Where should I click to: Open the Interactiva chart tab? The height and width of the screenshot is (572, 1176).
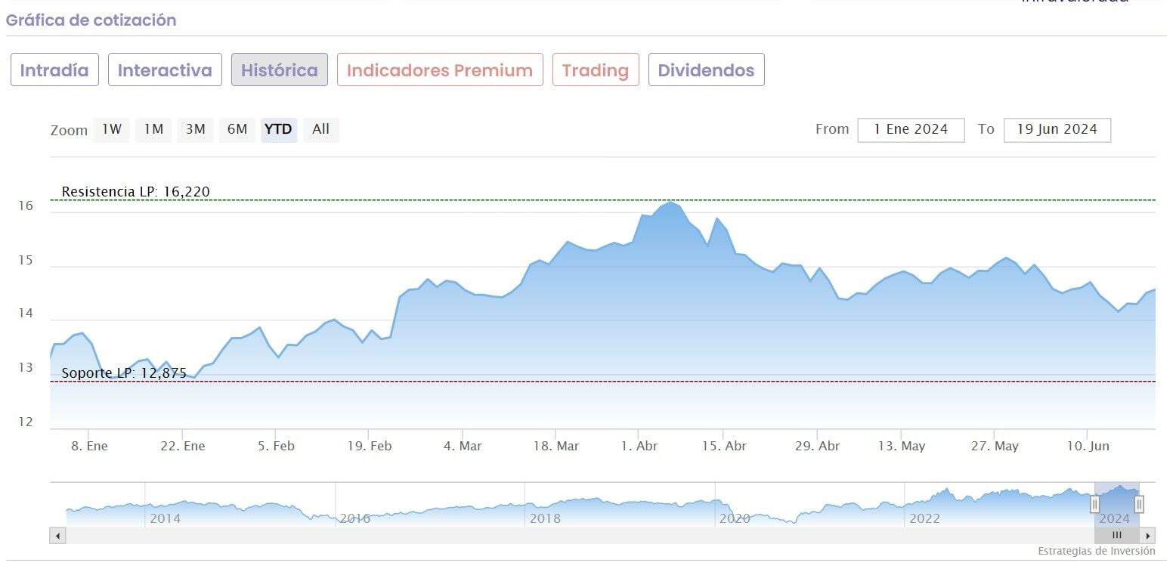tap(165, 70)
